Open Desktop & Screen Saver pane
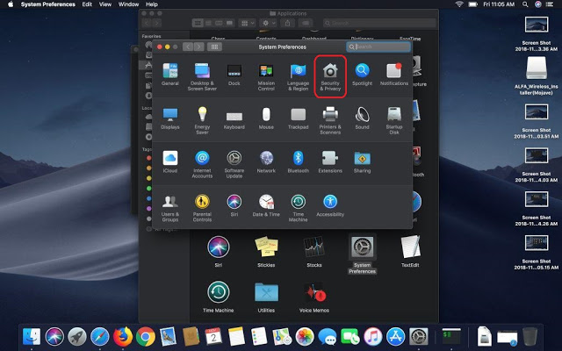This screenshot has width=562, height=351. [203, 72]
